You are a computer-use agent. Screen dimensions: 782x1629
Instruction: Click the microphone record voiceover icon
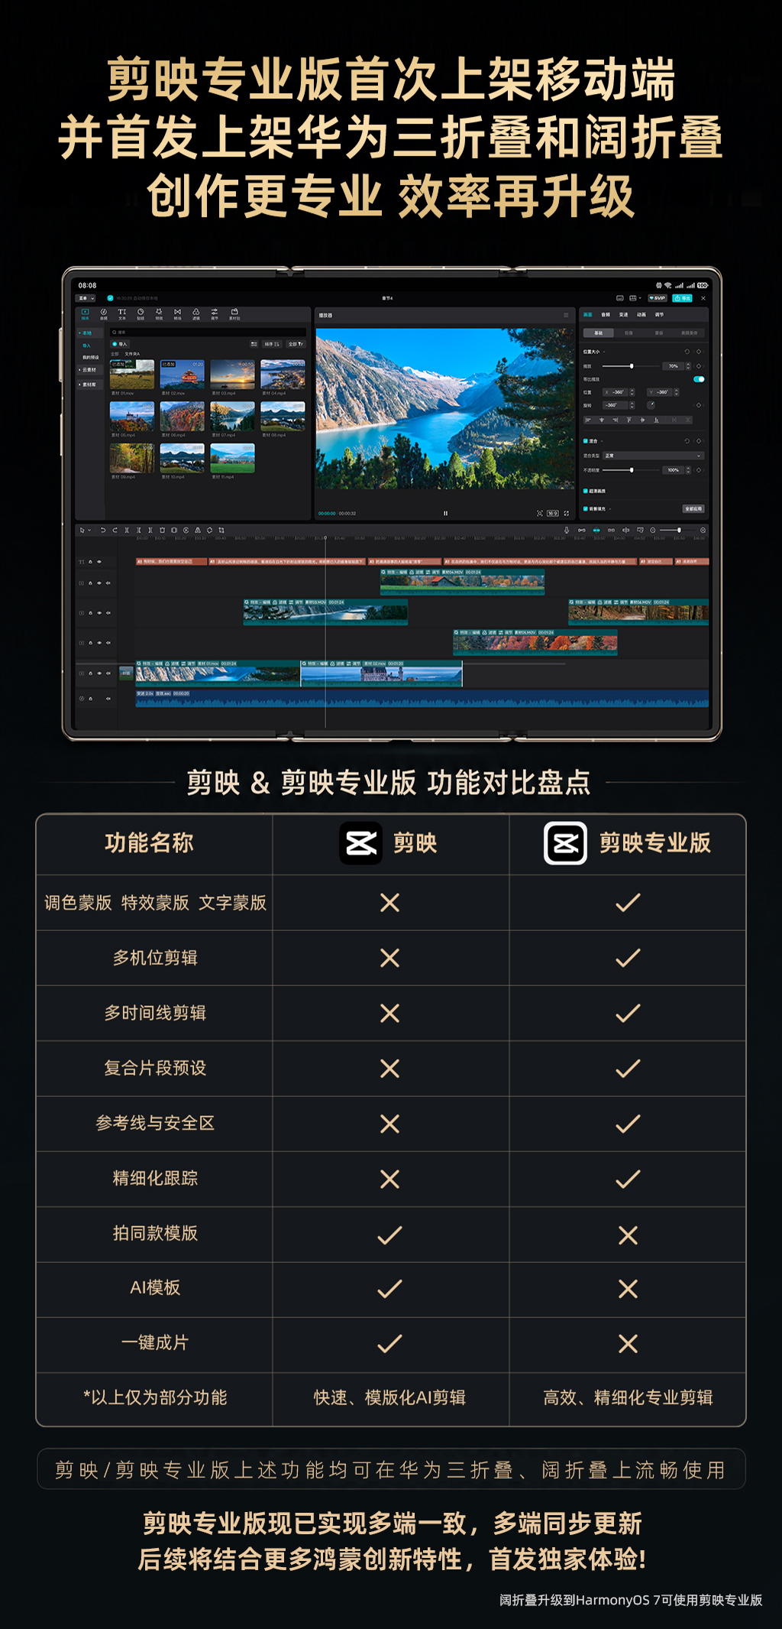tap(567, 530)
